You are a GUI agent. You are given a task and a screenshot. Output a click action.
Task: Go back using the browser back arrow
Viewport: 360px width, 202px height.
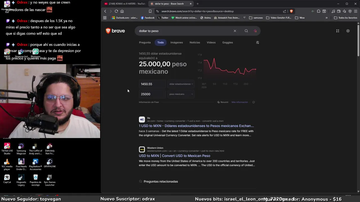105,11
